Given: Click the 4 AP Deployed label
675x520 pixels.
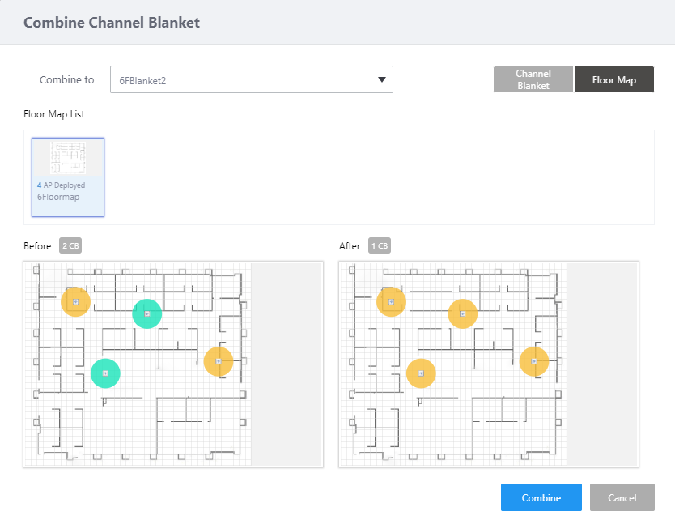Looking at the screenshot, I should point(61,185).
